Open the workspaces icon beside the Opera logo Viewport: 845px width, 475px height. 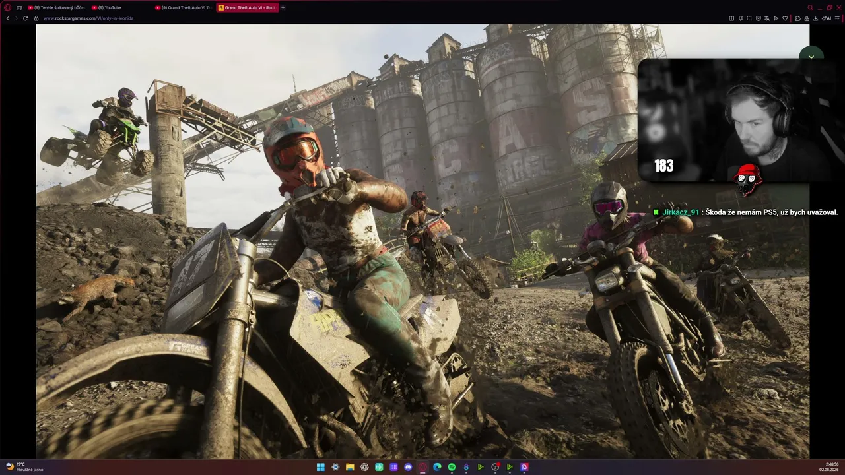coord(19,7)
